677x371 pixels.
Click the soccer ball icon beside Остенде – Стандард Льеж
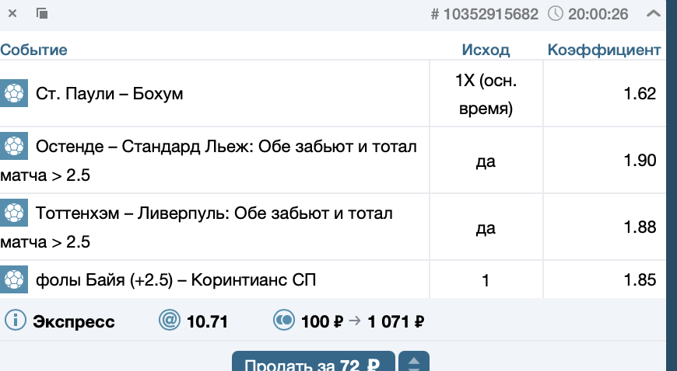click(14, 146)
